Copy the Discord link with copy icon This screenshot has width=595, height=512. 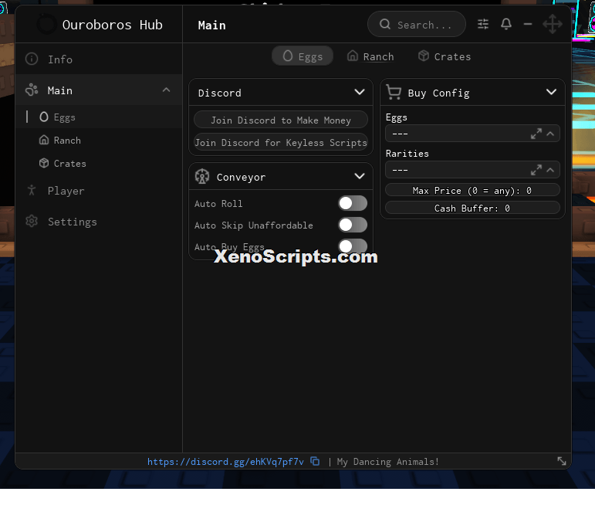click(315, 461)
